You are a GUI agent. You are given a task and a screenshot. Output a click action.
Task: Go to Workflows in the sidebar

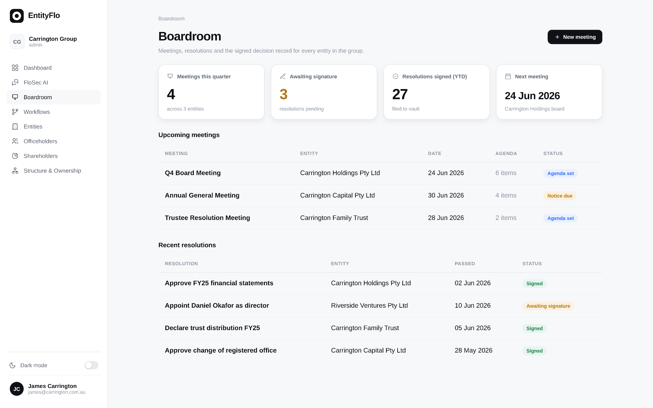pyautogui.click(x=53, y=112)
